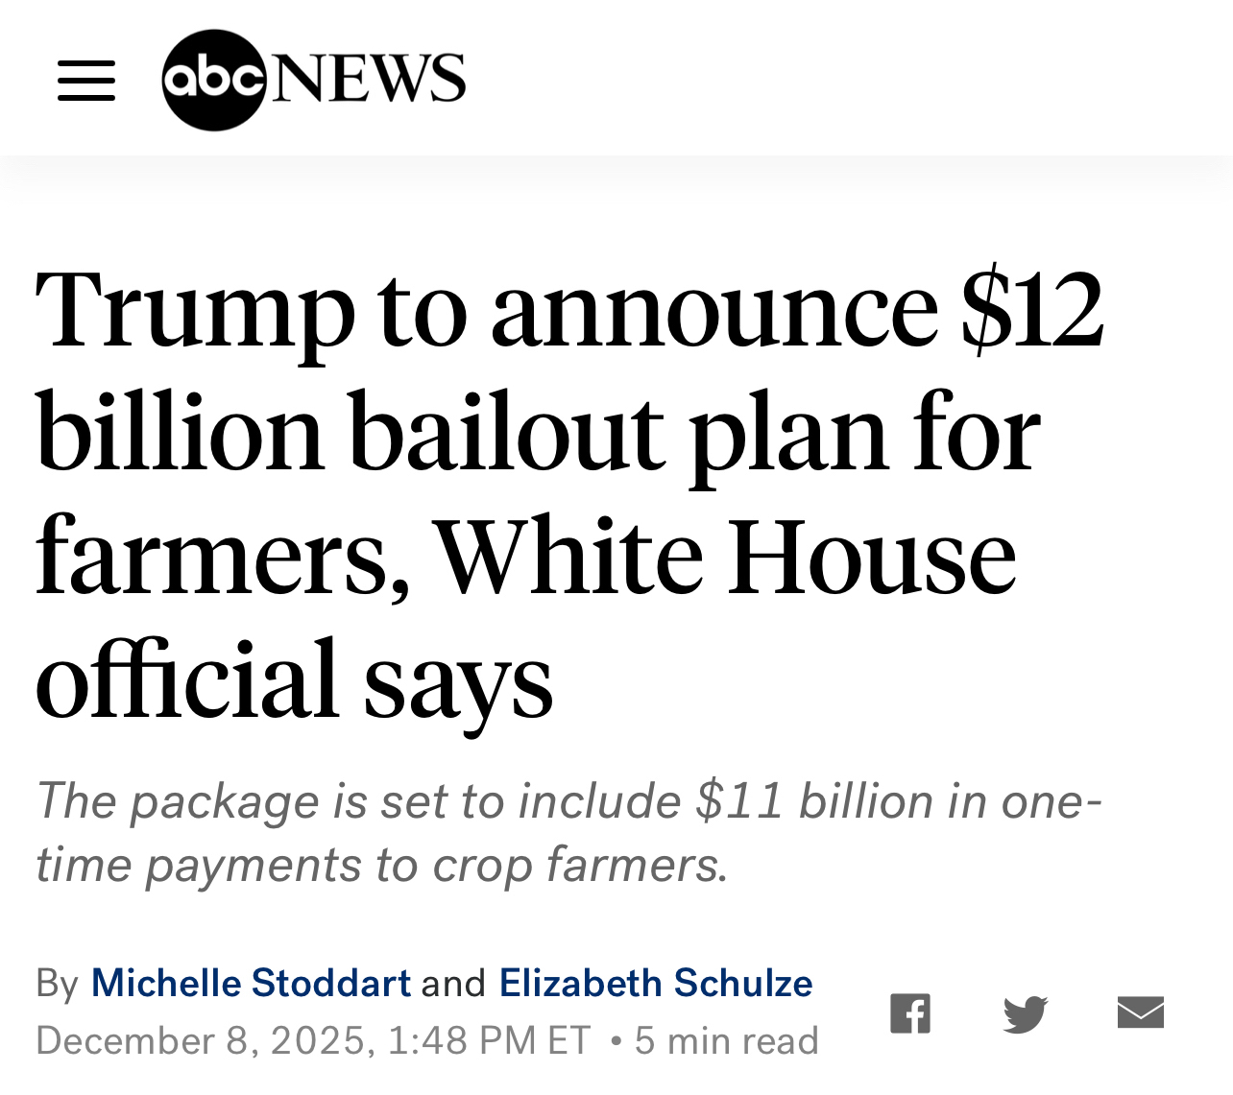Share the article via the envelope icon
This screenshot has width=1233, height=1095.
pyautogui.click(x=1140, y=1013)
